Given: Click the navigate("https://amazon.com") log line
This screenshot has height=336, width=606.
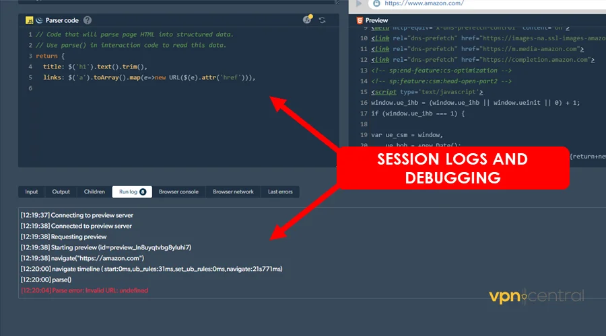Looking at the screenshot, I should tap(82, 259).
